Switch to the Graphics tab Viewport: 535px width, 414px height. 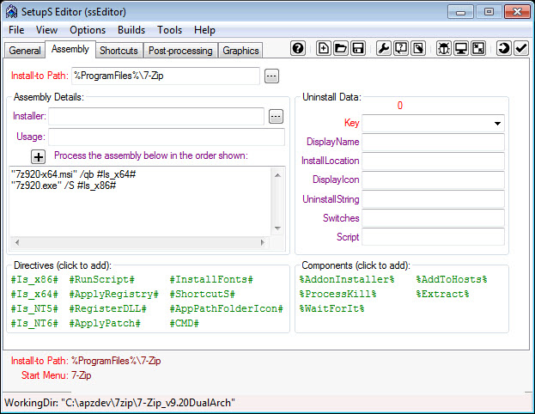point(240,51)
